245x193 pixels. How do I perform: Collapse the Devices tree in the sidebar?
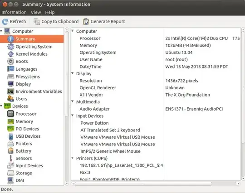coord(1,106)
